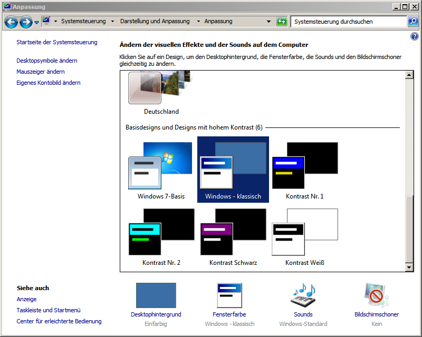
Task: Open the address bar history dropdown
Action: [268, 22]
